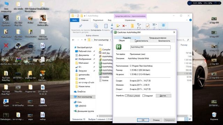This screenshot has height=125, width=223.
Task: Click the Копировать icon in ribbon
Action: click(x=96, y=26)
